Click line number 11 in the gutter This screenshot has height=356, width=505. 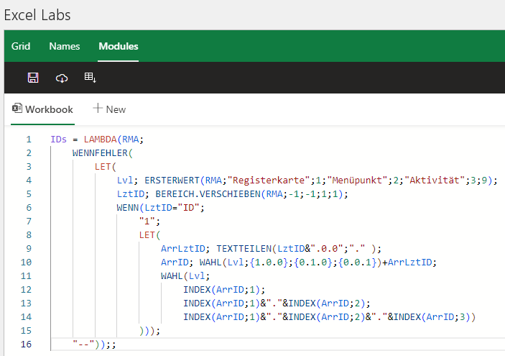26,276
